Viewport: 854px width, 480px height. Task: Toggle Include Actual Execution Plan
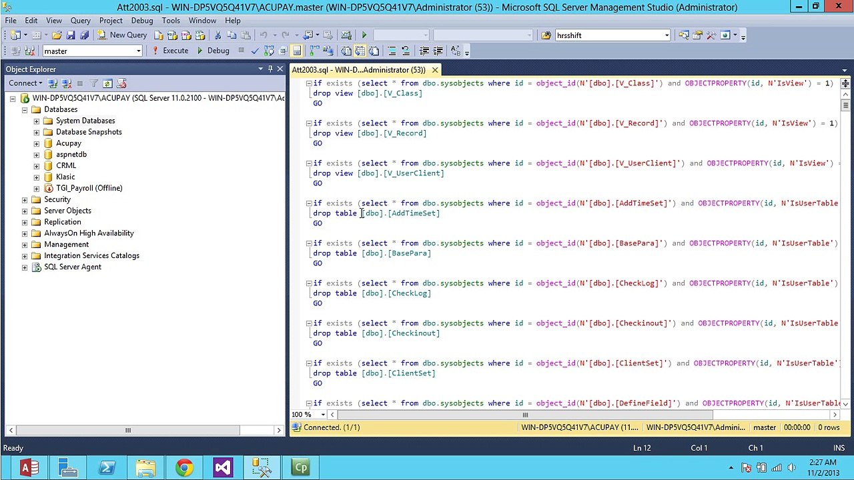click(x=314, y=51)
